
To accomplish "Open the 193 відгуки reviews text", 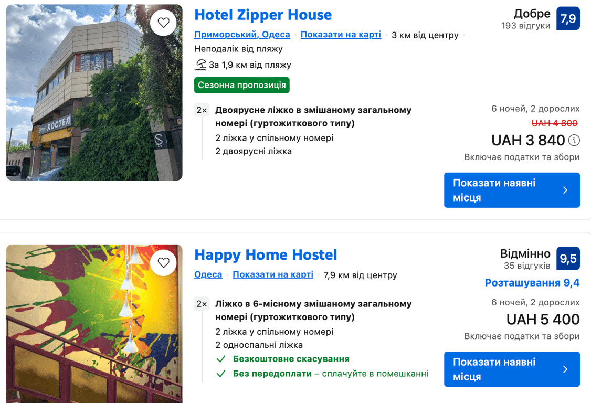I will coord(525,26).
